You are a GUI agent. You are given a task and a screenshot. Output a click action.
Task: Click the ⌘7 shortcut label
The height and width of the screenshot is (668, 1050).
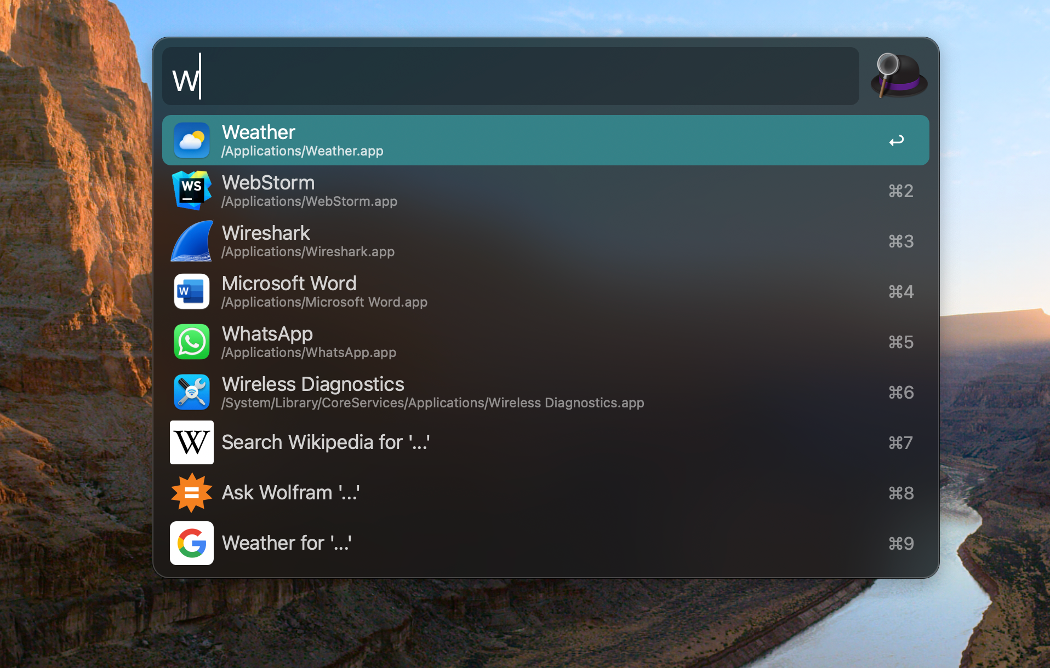[901, 442]
